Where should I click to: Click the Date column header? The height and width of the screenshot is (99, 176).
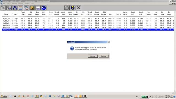[6, 14]
